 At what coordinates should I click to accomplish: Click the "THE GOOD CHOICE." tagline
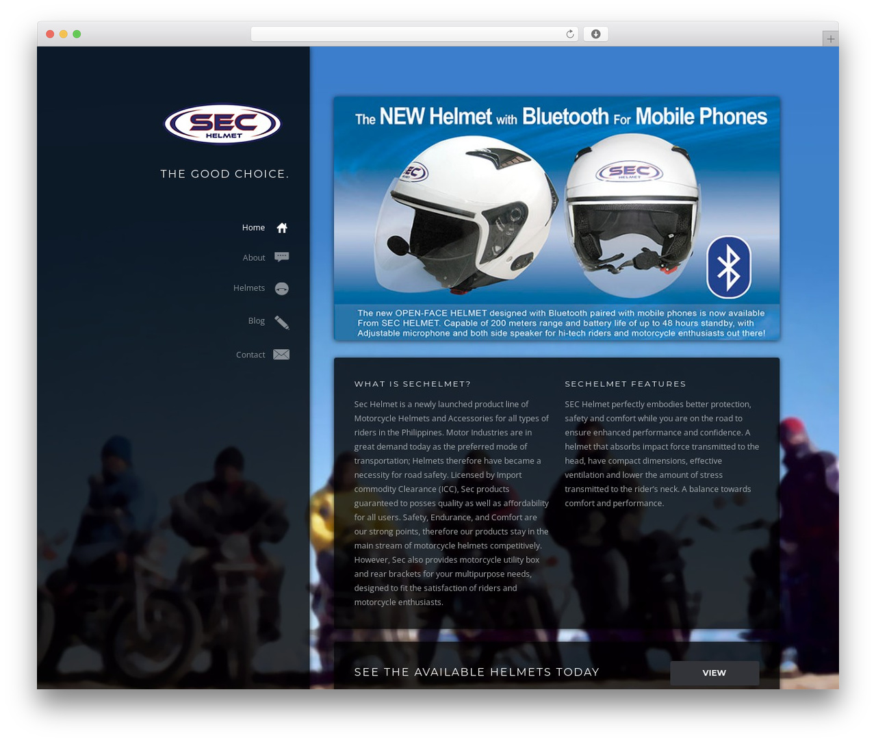(224, 174)
